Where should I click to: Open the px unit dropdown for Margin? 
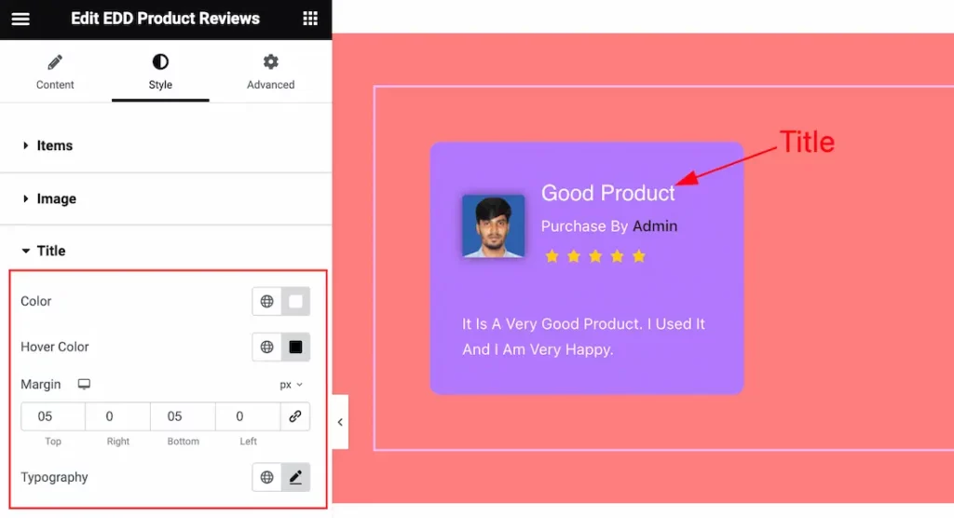[291, 385]
